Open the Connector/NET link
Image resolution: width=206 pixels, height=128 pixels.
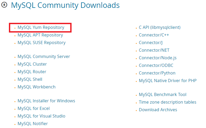click(x=154, y=50)
